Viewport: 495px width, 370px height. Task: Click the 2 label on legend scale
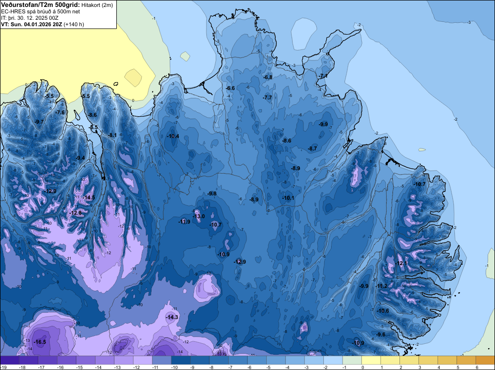(400, 367)
